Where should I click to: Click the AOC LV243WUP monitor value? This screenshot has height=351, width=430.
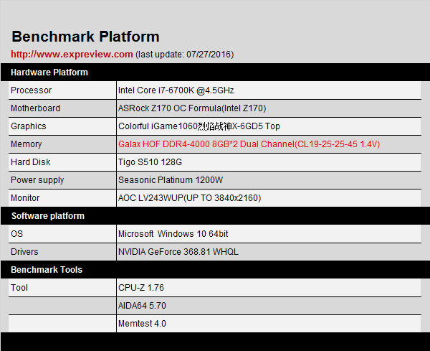(189, 198)
